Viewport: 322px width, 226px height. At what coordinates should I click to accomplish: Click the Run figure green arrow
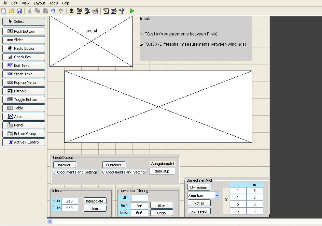[x=132, y=11]
